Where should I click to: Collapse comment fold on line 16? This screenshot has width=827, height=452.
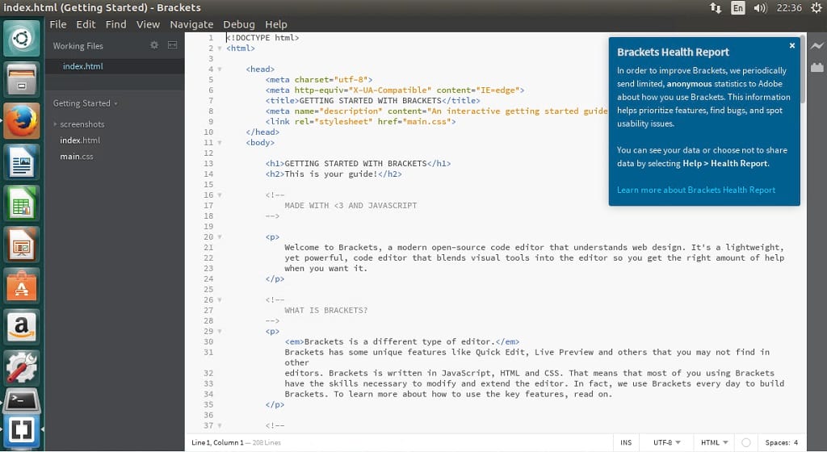220,195
